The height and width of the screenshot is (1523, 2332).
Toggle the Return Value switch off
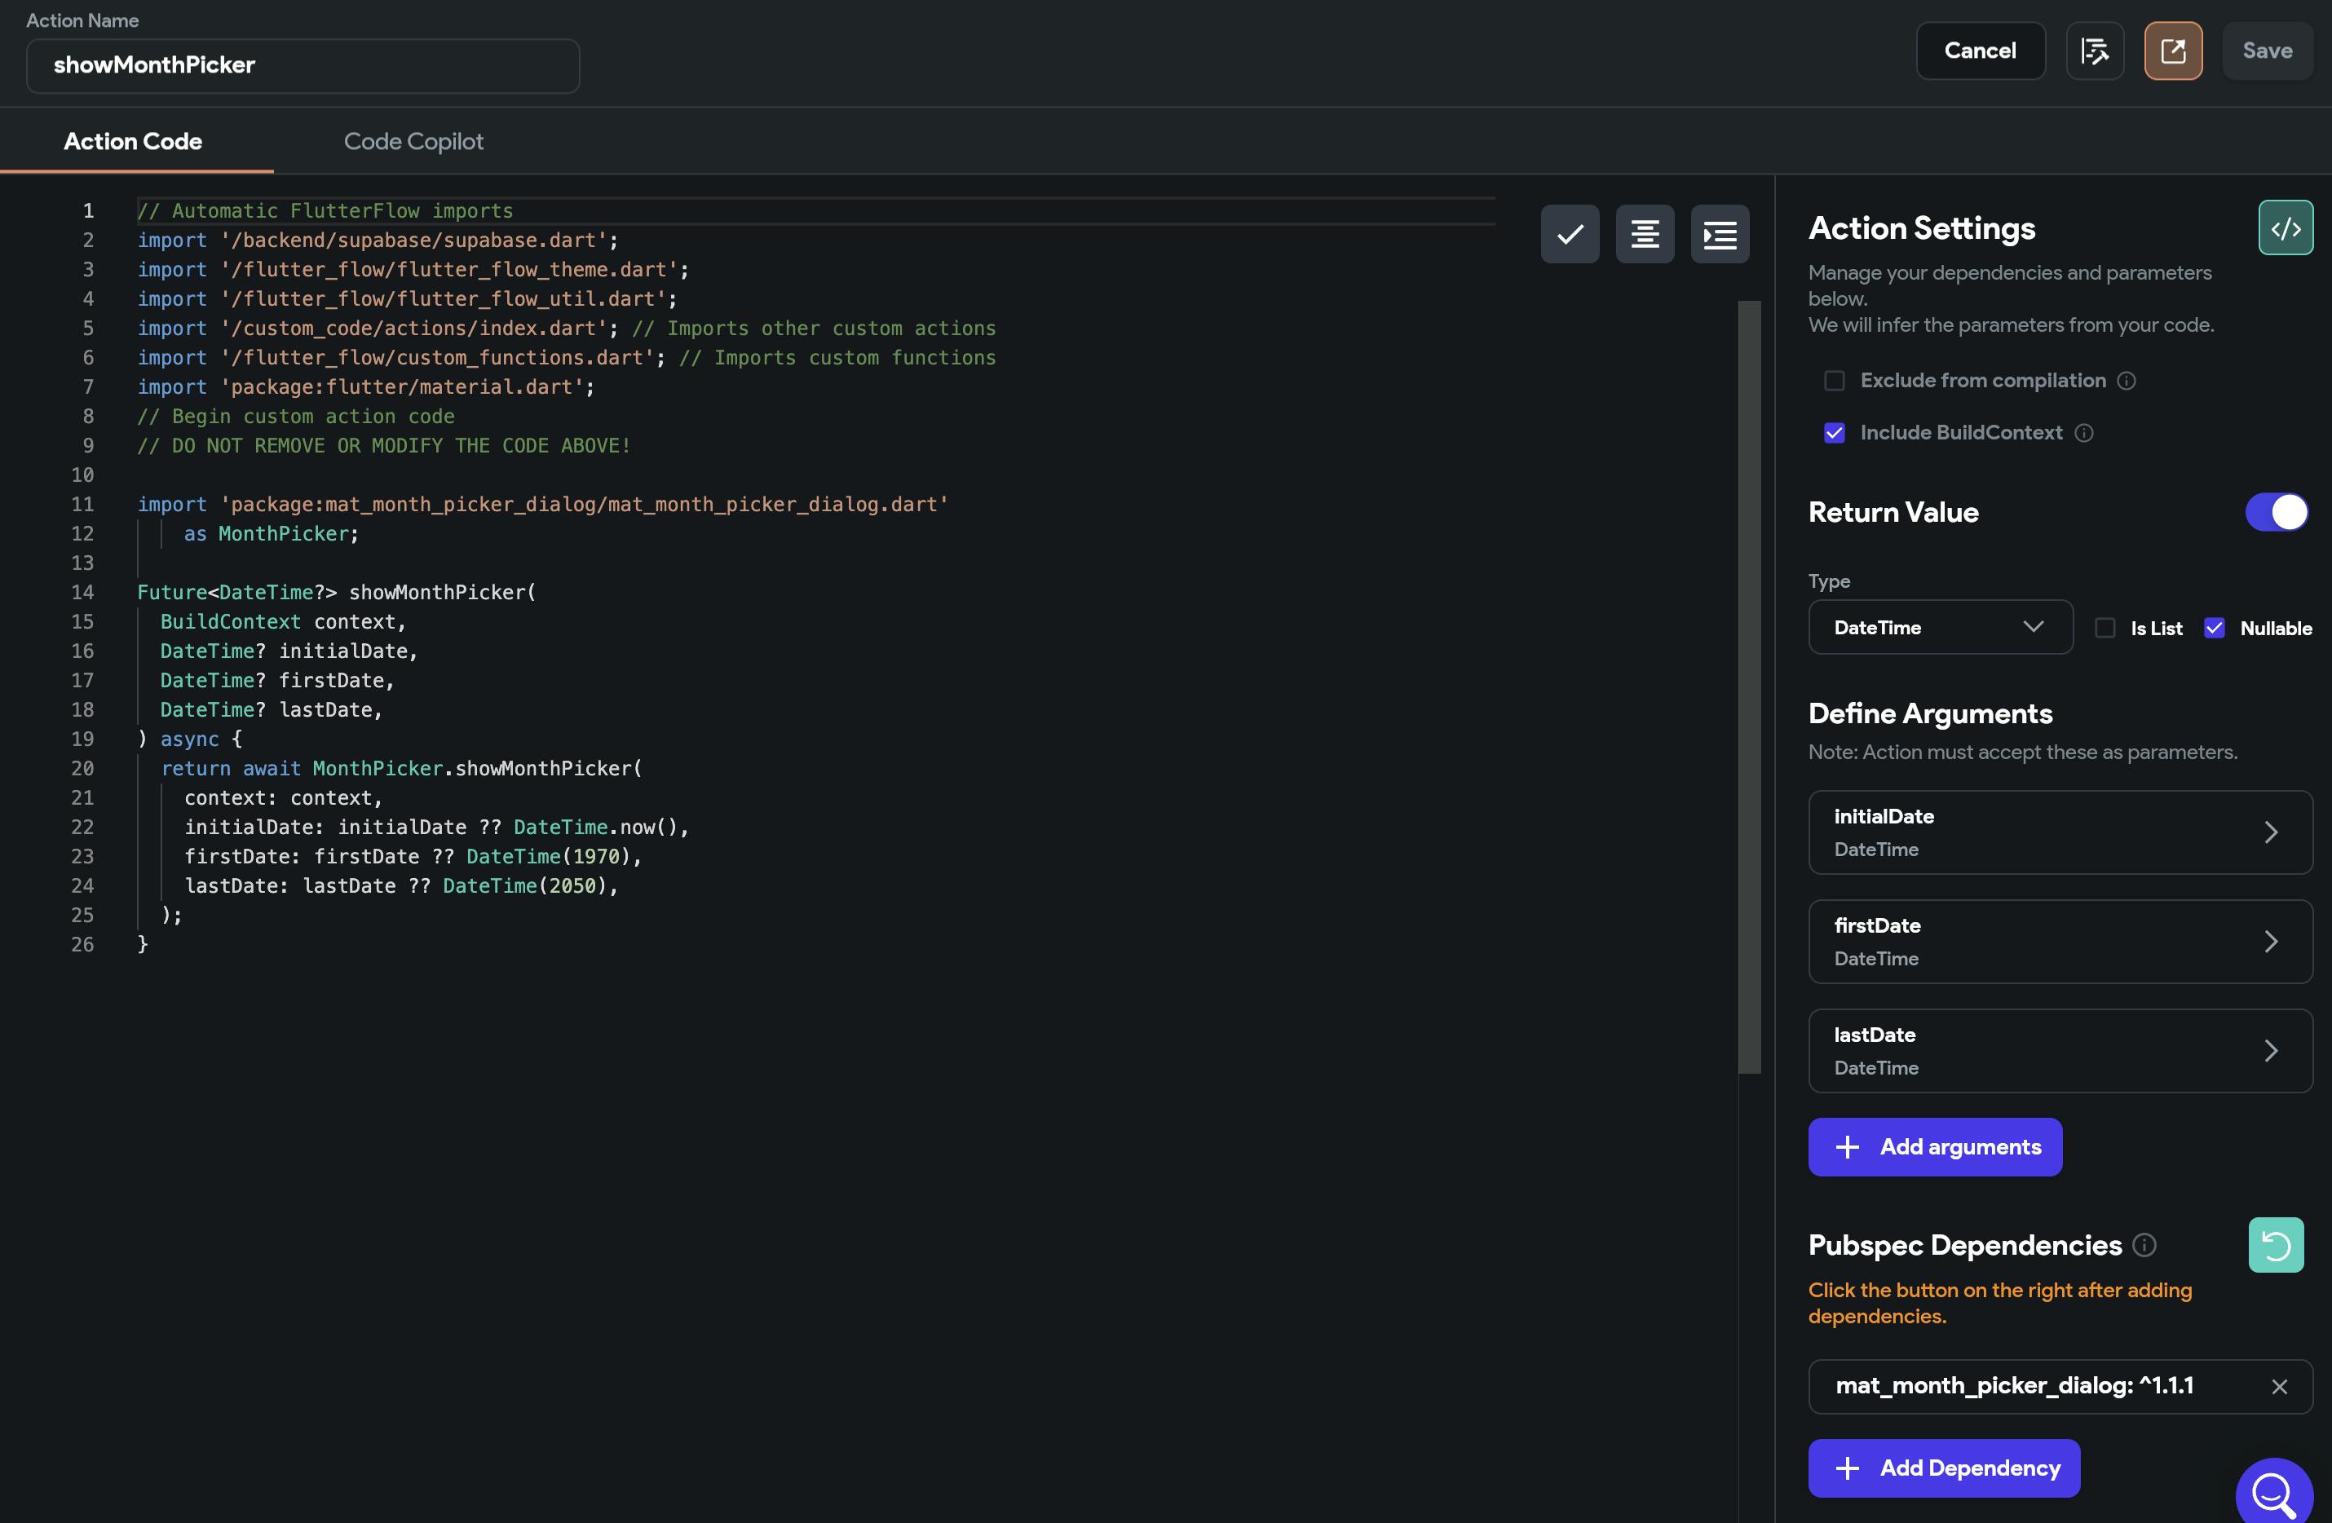tap(2277, 511)
